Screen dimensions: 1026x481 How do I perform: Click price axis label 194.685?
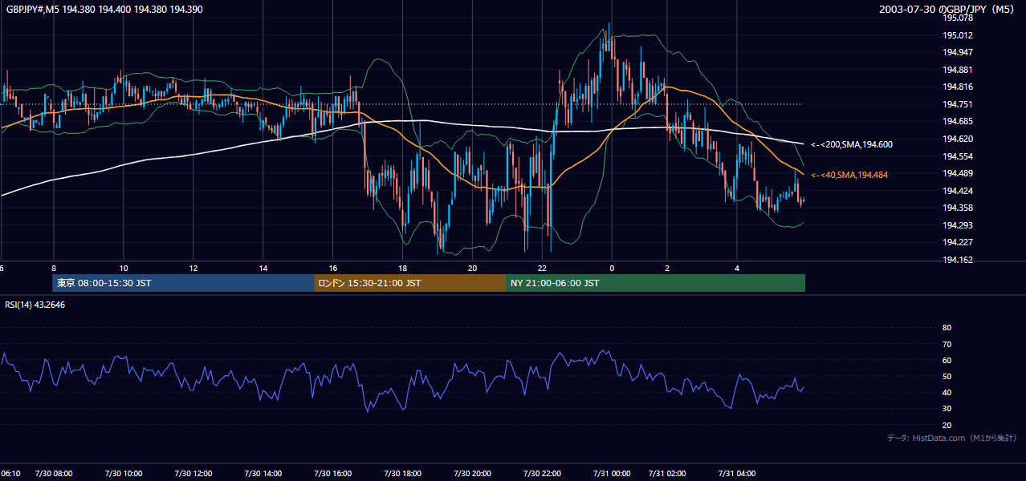(x=958, y=122)
